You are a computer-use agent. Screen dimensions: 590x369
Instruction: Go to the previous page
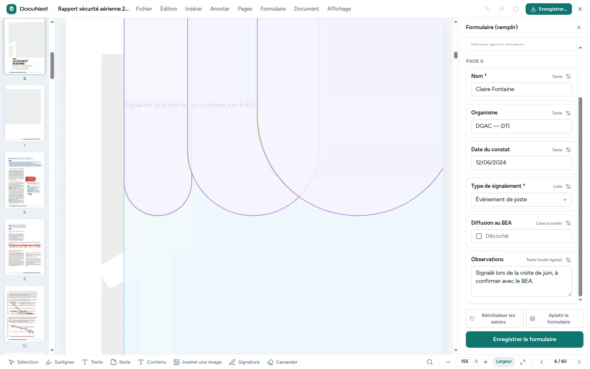tap(542, 362)
